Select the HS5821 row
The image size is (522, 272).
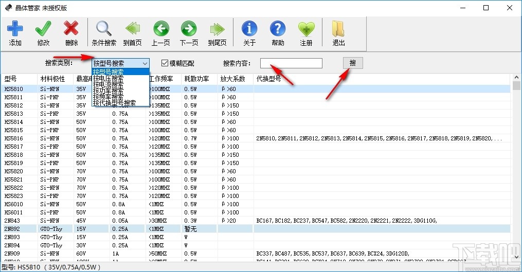tap(256, 179)
